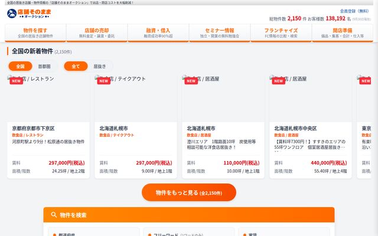Image resolution: width=378 pixels, height=236 pixels.
Task: Open the 澄川エリア 北海道札幌市 listing image
Action: click(223, 99)
